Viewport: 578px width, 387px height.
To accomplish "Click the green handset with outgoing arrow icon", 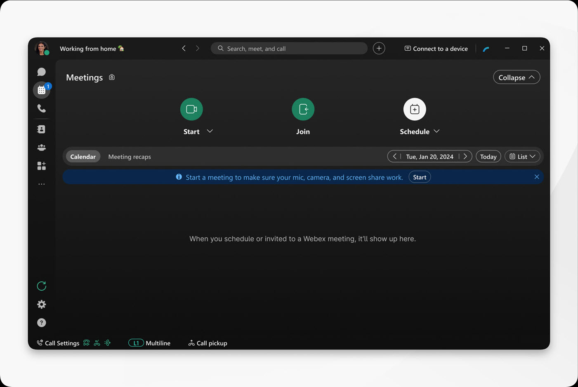I will [108, 343].
